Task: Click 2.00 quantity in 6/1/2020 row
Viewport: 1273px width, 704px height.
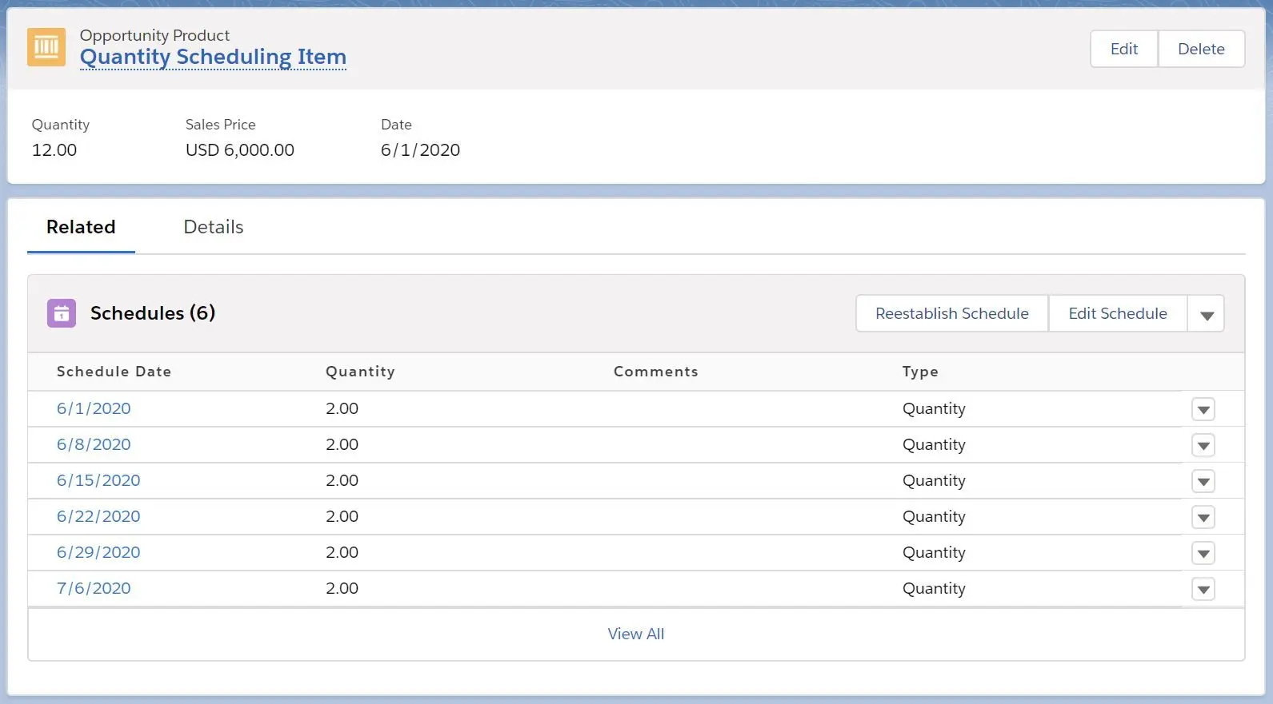Action: [x=342, y=408]
